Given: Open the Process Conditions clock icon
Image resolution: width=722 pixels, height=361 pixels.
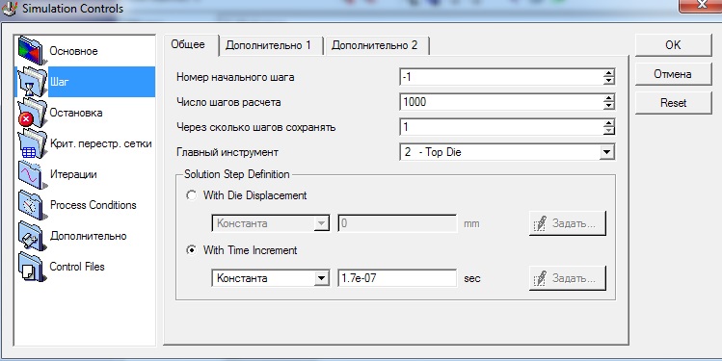Looking at the screenshot, I should [32, 205].
